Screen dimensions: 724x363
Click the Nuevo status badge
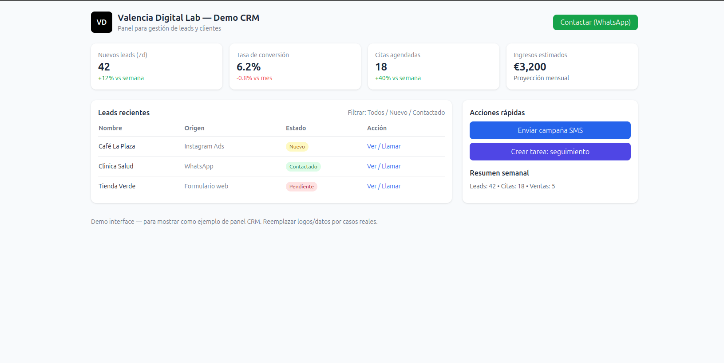(297, 147)
